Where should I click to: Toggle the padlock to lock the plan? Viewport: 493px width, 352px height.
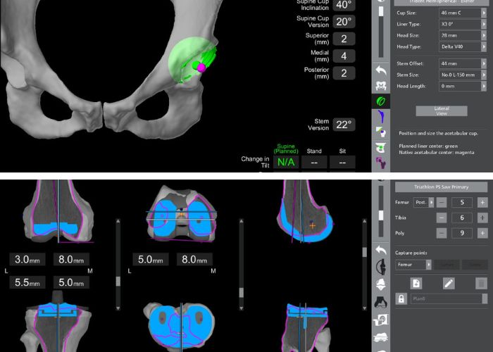click(401, 298)
